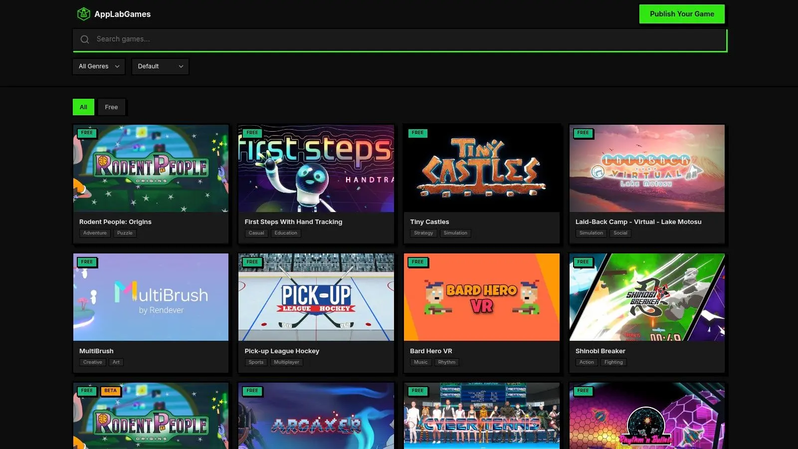Click the BETA badge on the bottom Rodent People card
This screenshot has height=449, width=798.
coord(110,391)
